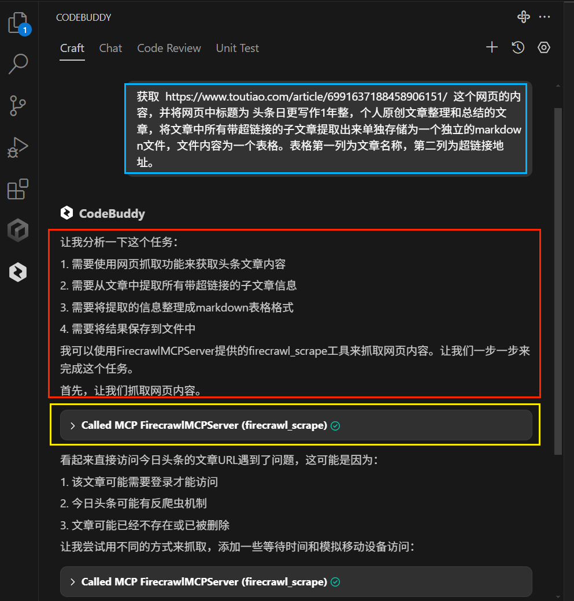
Task: Expand the second firecrawl_scrape MCP call result
Action: (73, 582)
